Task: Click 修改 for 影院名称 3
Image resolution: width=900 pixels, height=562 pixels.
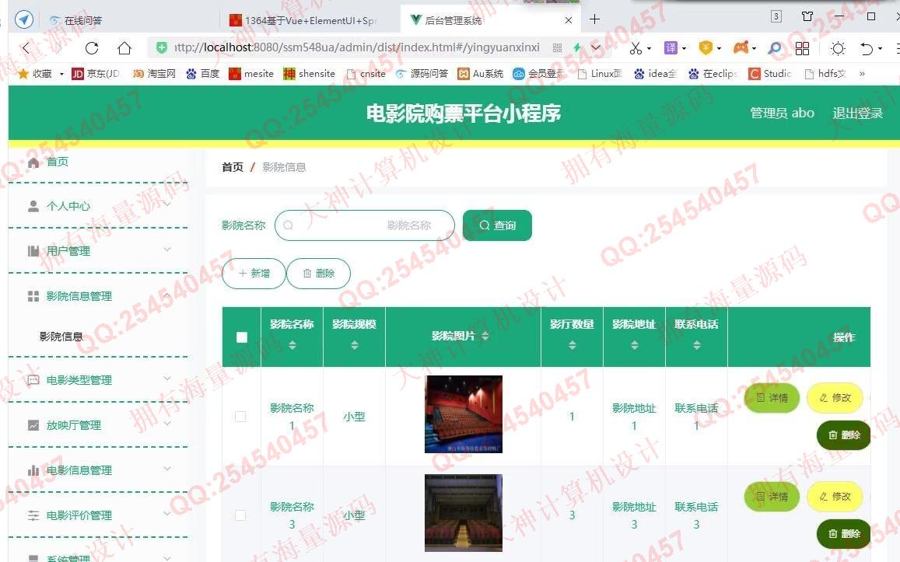Action: tap(835, 496)
